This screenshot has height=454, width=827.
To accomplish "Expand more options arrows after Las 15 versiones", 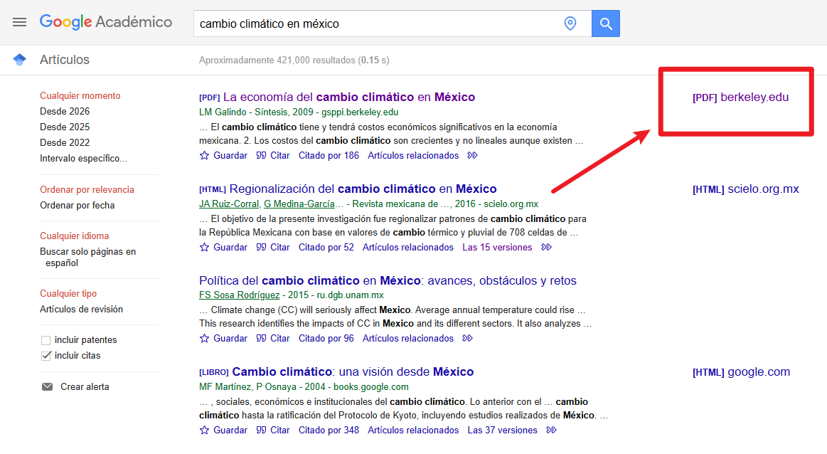I will [x=546, y=247].
